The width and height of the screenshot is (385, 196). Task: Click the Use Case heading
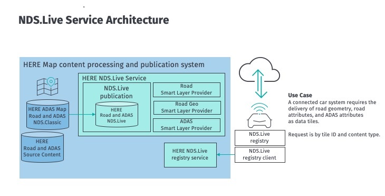click(300, 96)
